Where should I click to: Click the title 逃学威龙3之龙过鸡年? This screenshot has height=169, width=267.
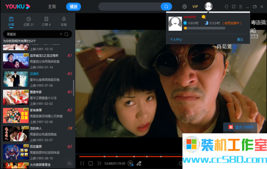(x=44, y=56)
